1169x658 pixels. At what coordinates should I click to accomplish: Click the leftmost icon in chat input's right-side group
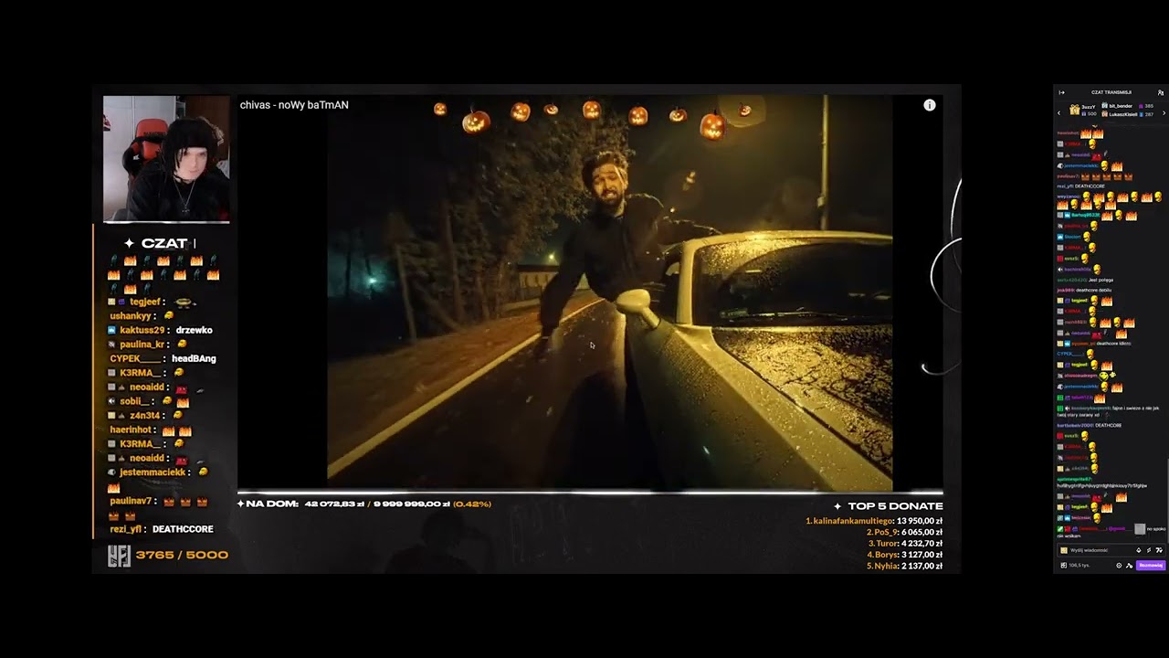[1138, 550]
